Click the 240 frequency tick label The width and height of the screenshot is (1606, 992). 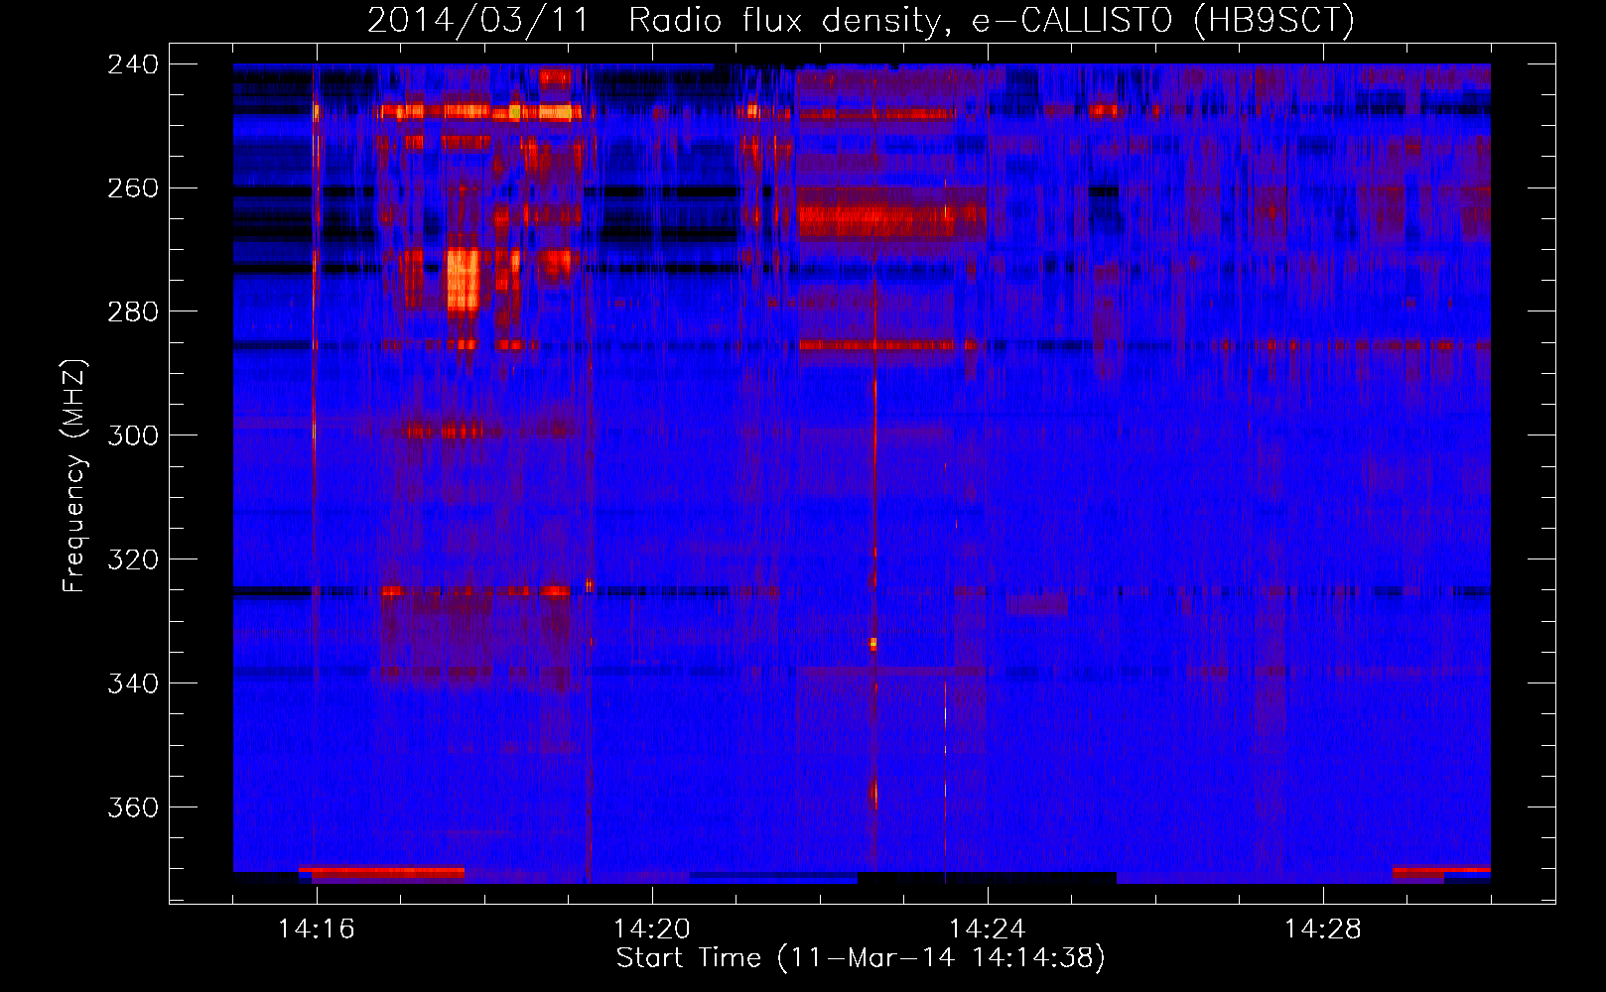coord(133,64)
